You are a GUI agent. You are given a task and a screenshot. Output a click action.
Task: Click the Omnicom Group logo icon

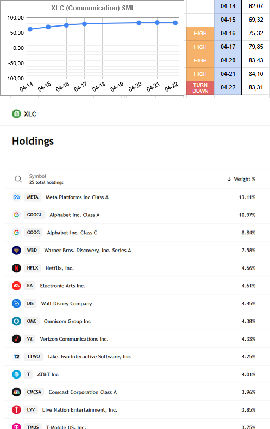coord(16,321)
